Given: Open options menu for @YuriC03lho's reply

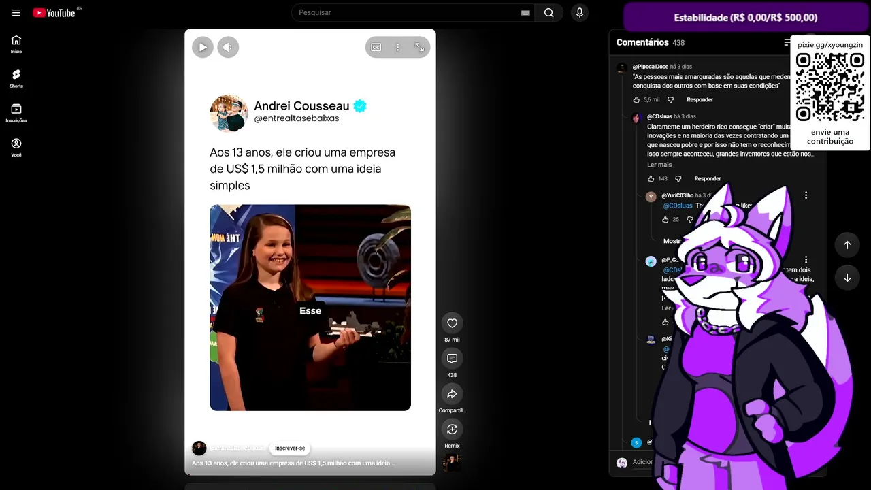Looking at the screenshot, I should 806,196.
